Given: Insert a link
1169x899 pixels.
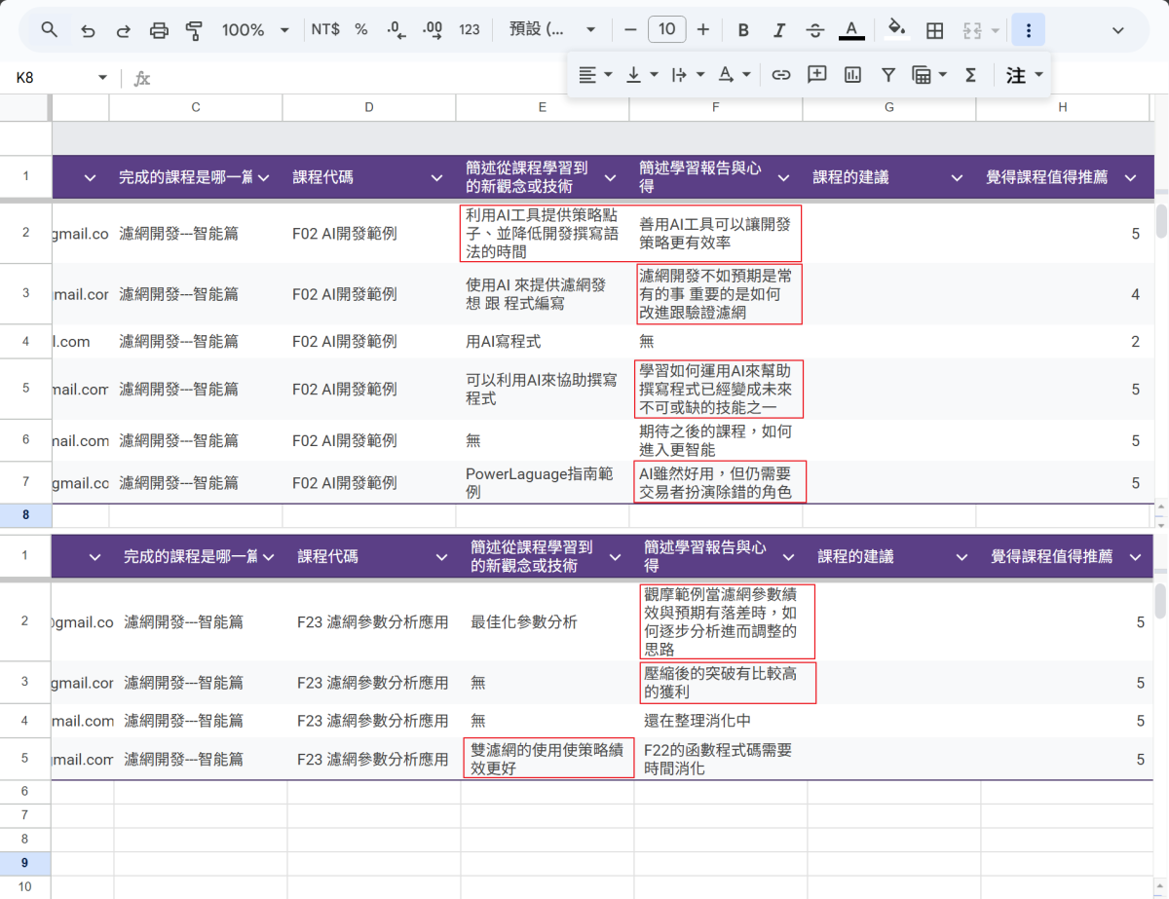Looking at the screenshot, I should coord(780,74).
